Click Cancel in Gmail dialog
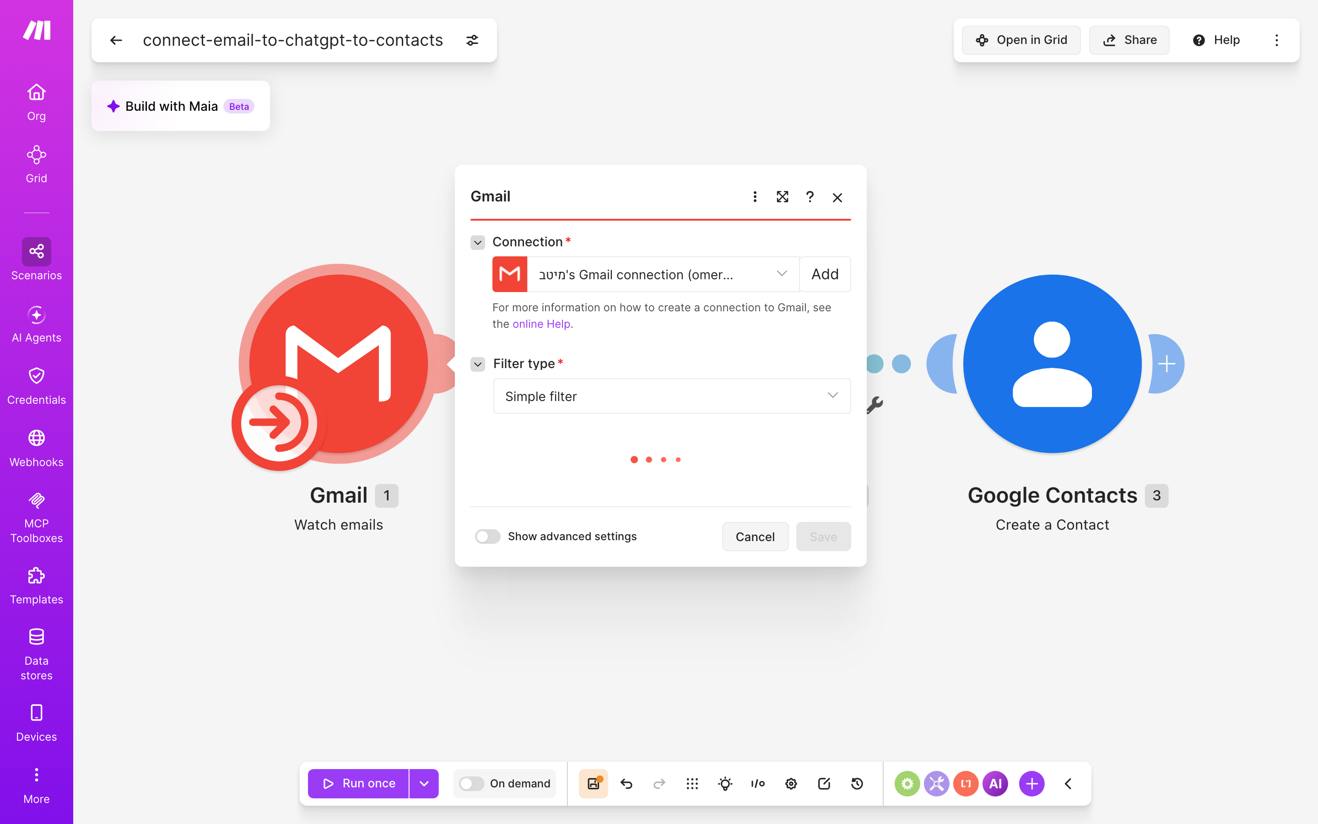 (x=756, y=537)
